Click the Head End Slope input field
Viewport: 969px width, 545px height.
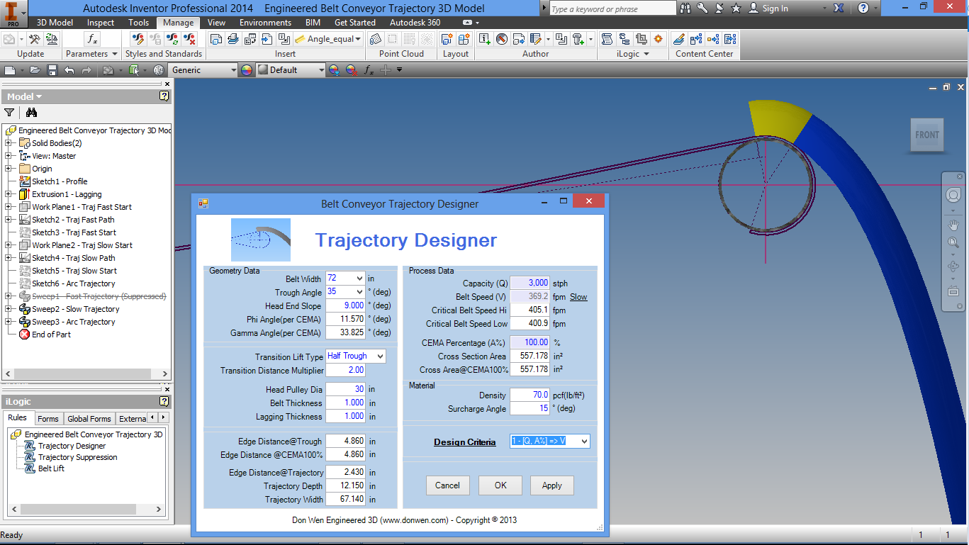click(x=345, y=305)
